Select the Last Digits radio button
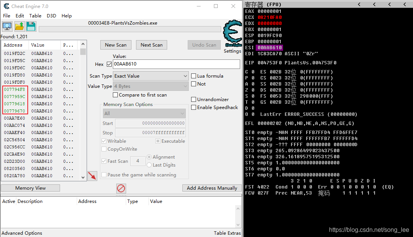Viewport: 413px width, 237px height. click(149, 165)
